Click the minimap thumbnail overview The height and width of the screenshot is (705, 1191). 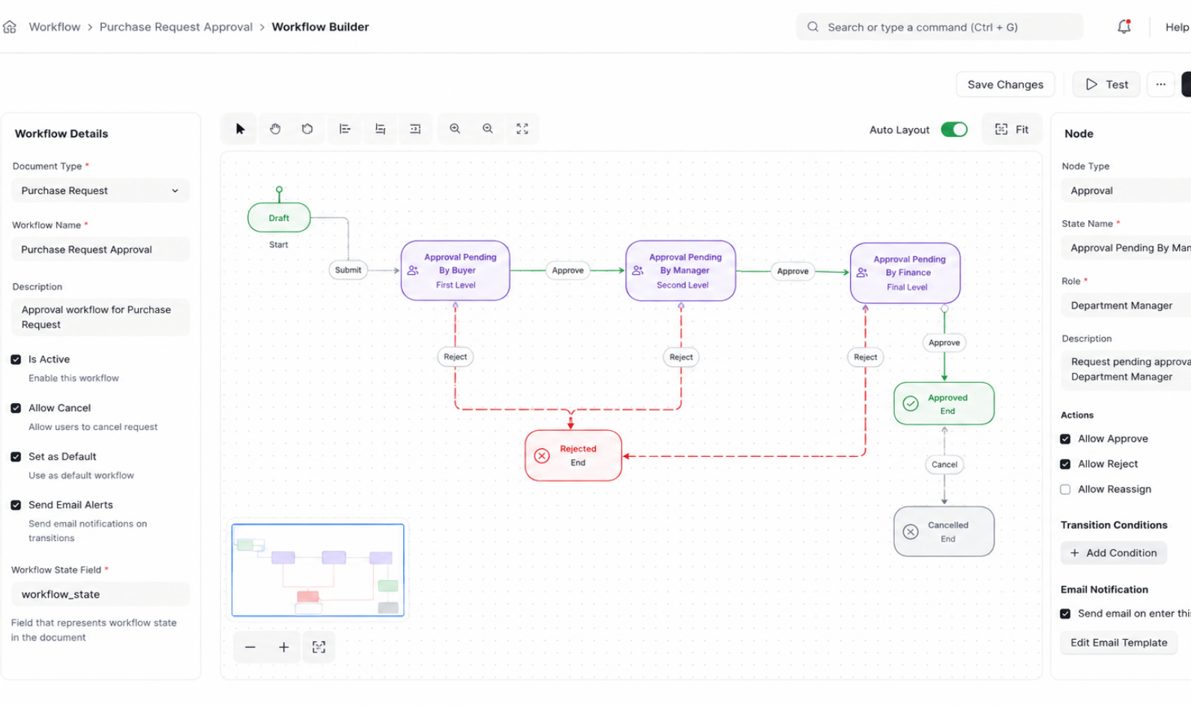click(x=318, y=571)
